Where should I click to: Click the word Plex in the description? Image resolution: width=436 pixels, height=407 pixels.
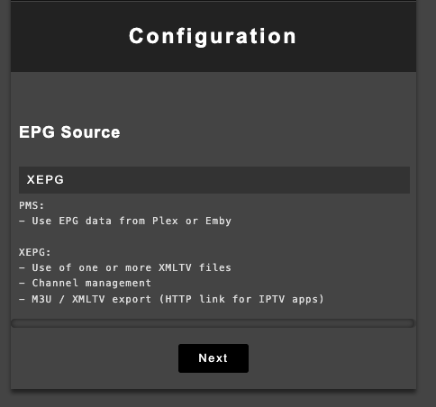tap(165, 221)
